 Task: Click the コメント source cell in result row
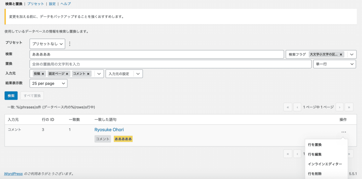tap(14, 130)
